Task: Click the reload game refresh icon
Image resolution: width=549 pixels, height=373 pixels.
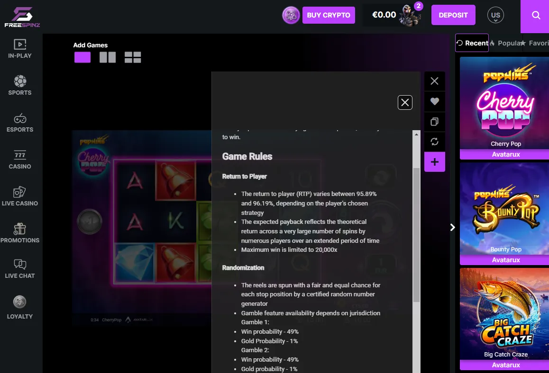Action: (435, 142)
